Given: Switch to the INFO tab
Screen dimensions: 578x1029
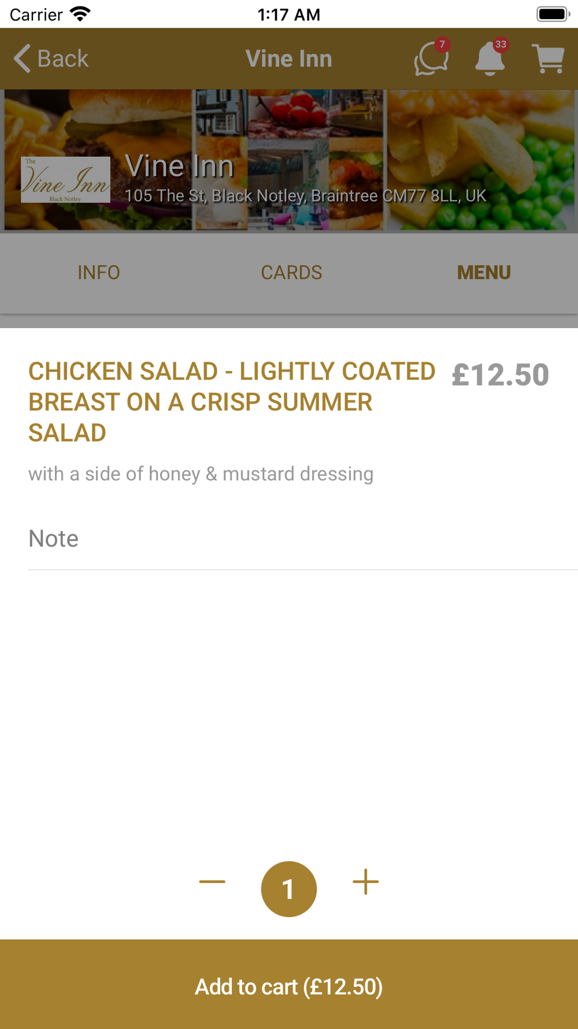Looking at the screenshot, I should 99,273.
